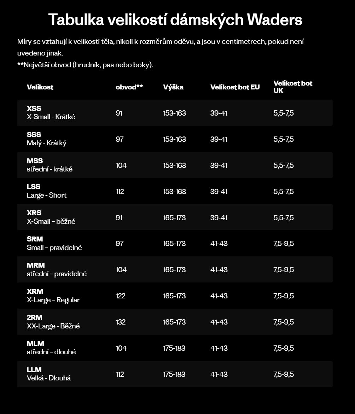This screenshot has width=355, height=414.
Task: Select the 'Velikost' column header
Action: pos(40,87)
